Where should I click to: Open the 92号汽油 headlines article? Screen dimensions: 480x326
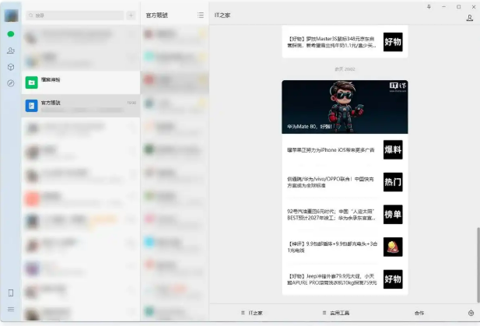coord(345,215)
